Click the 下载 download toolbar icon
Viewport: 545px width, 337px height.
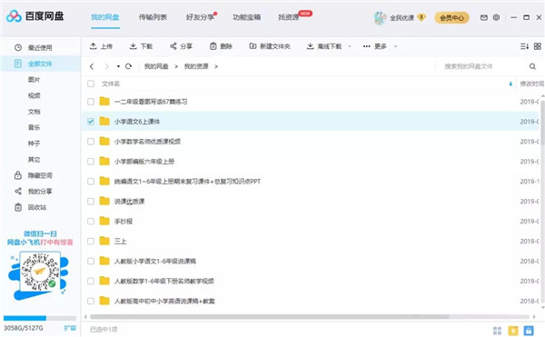(134, 46)
